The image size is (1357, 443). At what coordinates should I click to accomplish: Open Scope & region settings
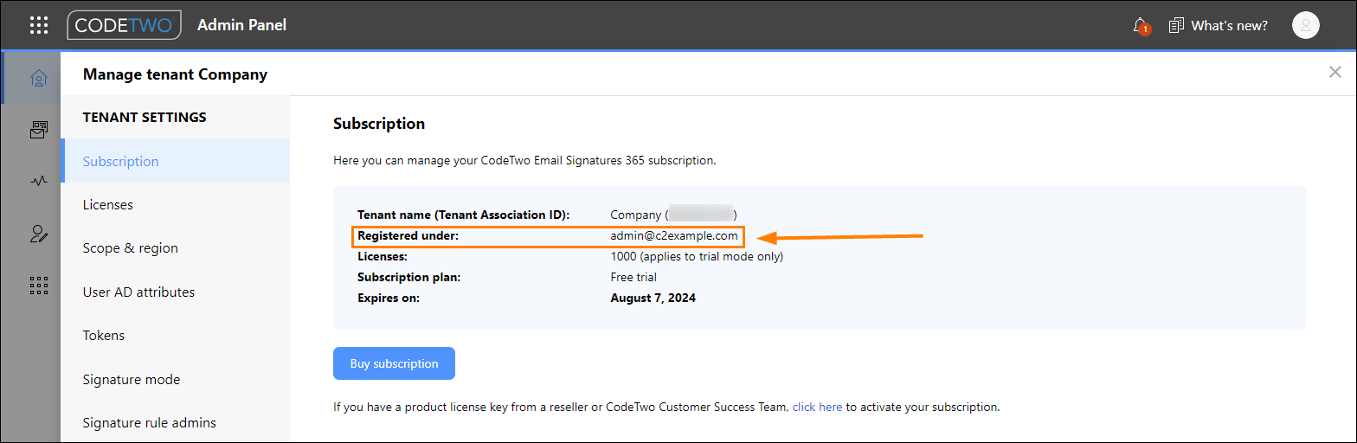coord(175,248)
